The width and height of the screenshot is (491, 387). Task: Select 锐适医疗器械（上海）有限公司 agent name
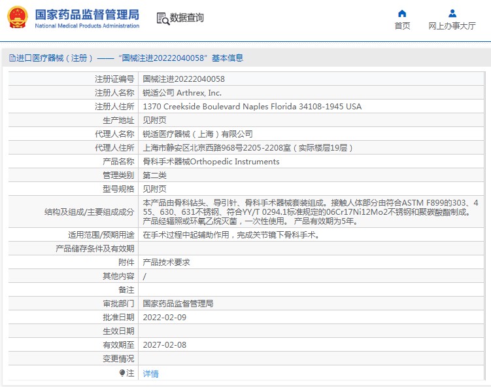(197, 134)
